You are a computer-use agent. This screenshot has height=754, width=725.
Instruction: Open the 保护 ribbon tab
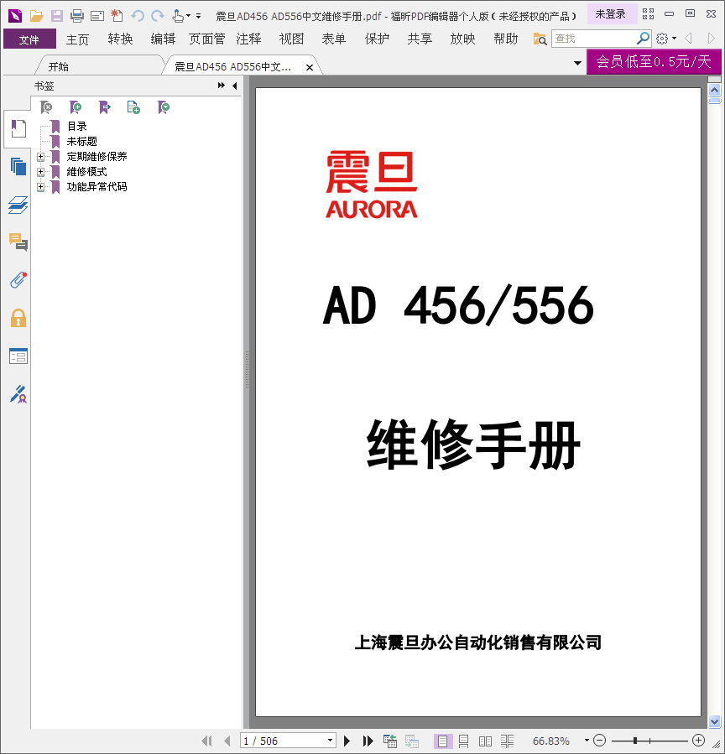(x=377, y=39)
